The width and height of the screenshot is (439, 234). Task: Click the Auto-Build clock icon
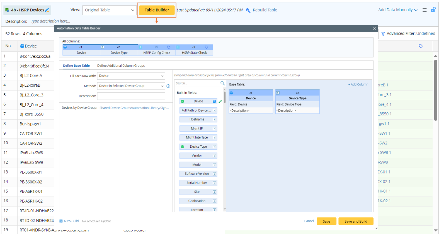click(61, 221)
